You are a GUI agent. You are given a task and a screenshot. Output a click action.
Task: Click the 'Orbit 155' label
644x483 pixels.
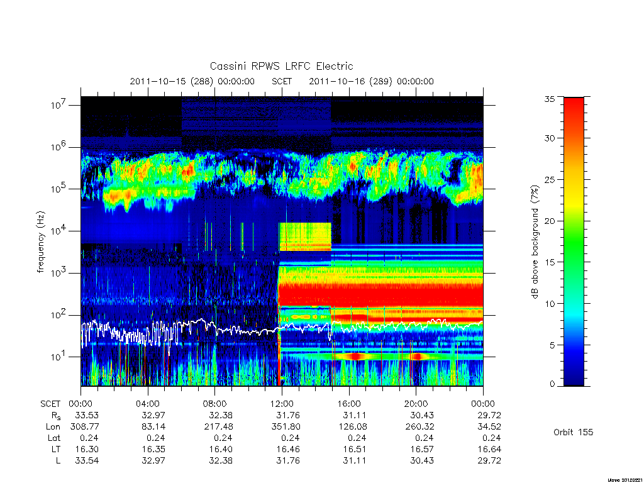574,432
